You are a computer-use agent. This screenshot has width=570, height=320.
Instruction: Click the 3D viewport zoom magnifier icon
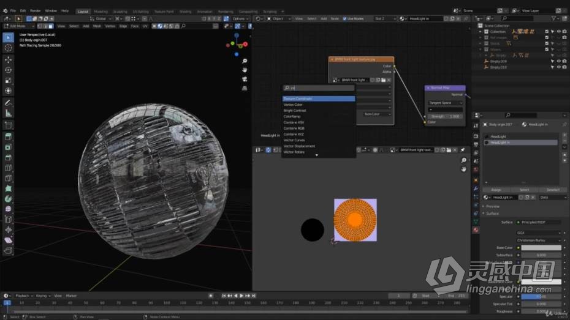(x=245, y=61)
